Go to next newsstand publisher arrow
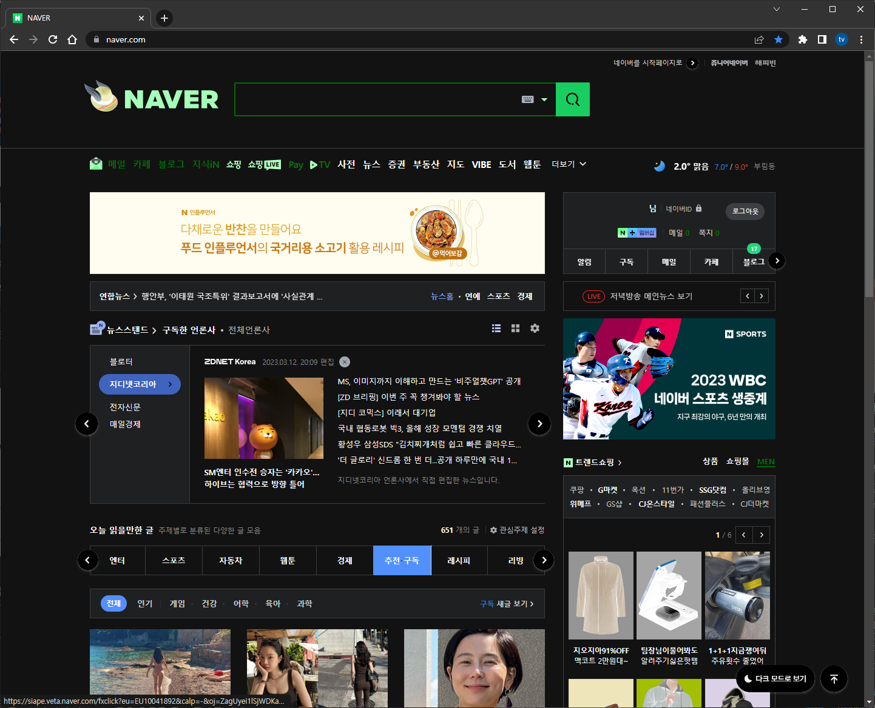Image resolution: width=875 pixels, height=708 pixels. pos(539,424)
